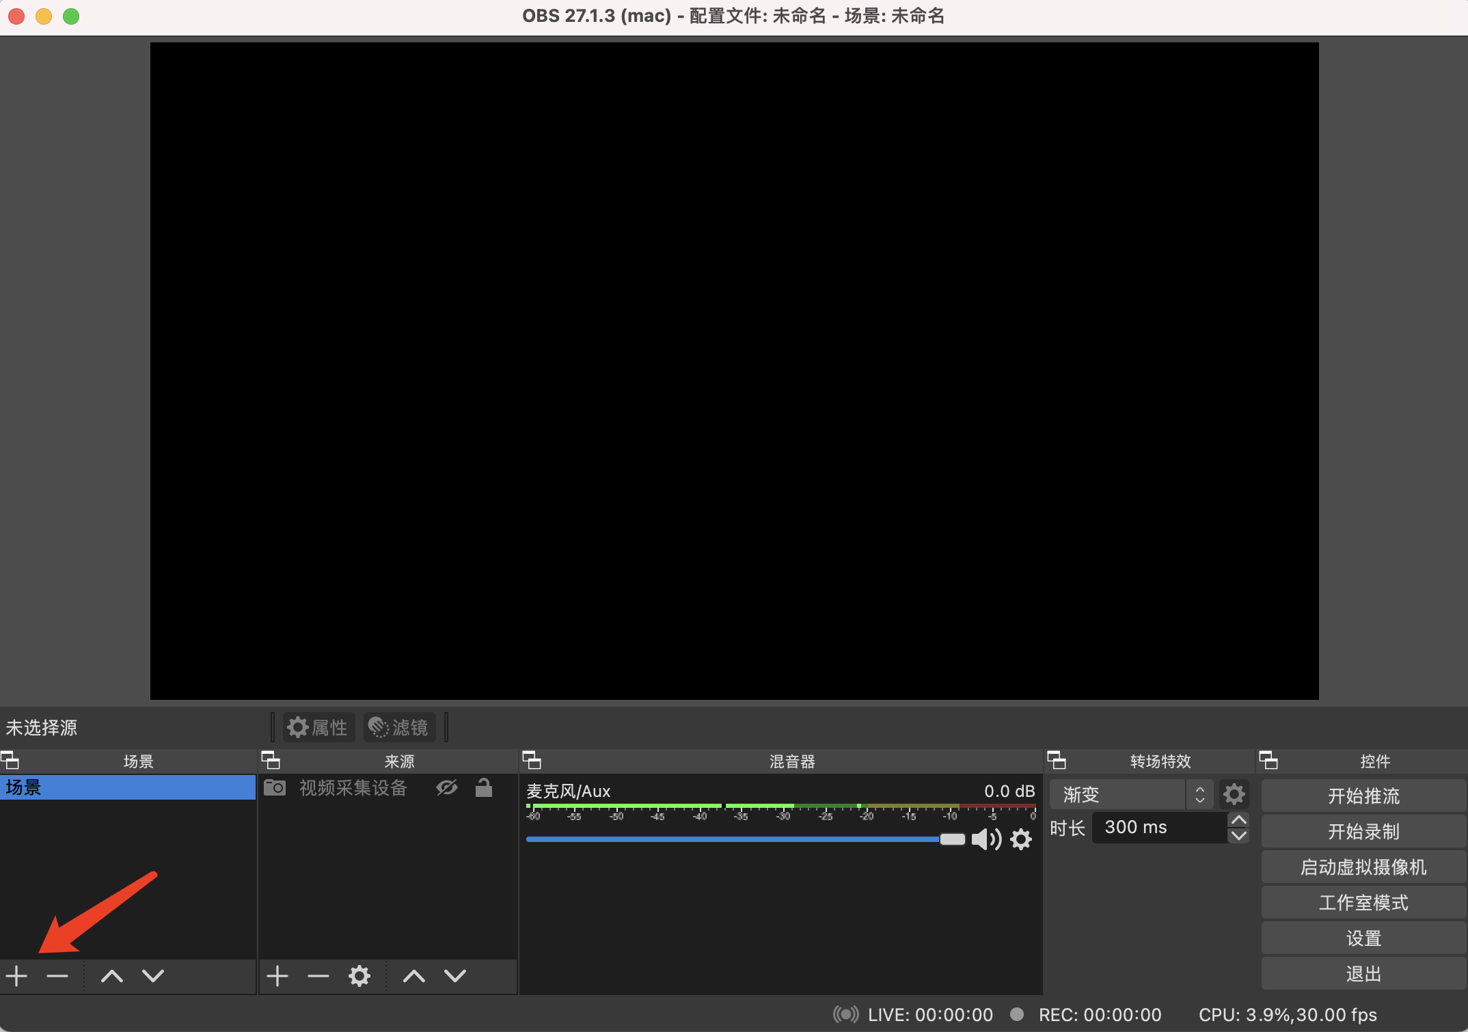Add a new scene with plus icon
The height and width of the screenshot is (1032, 1468).
coord(16,975)
